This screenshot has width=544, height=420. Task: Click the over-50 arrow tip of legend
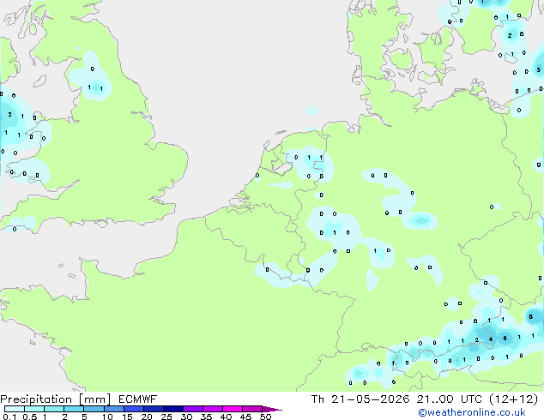(x=272, y=409)
